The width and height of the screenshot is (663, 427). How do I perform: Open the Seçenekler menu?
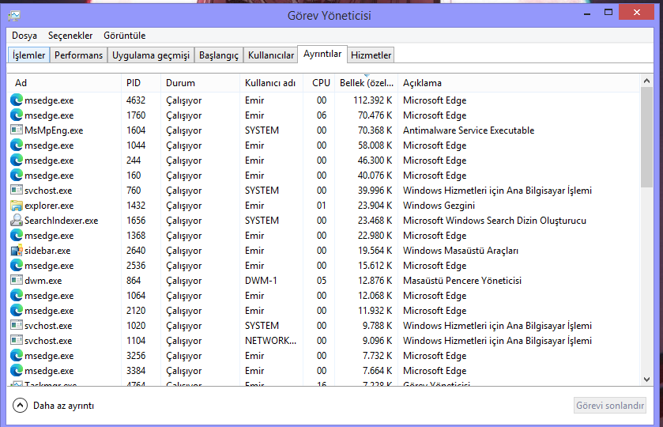tap(70, 36)
